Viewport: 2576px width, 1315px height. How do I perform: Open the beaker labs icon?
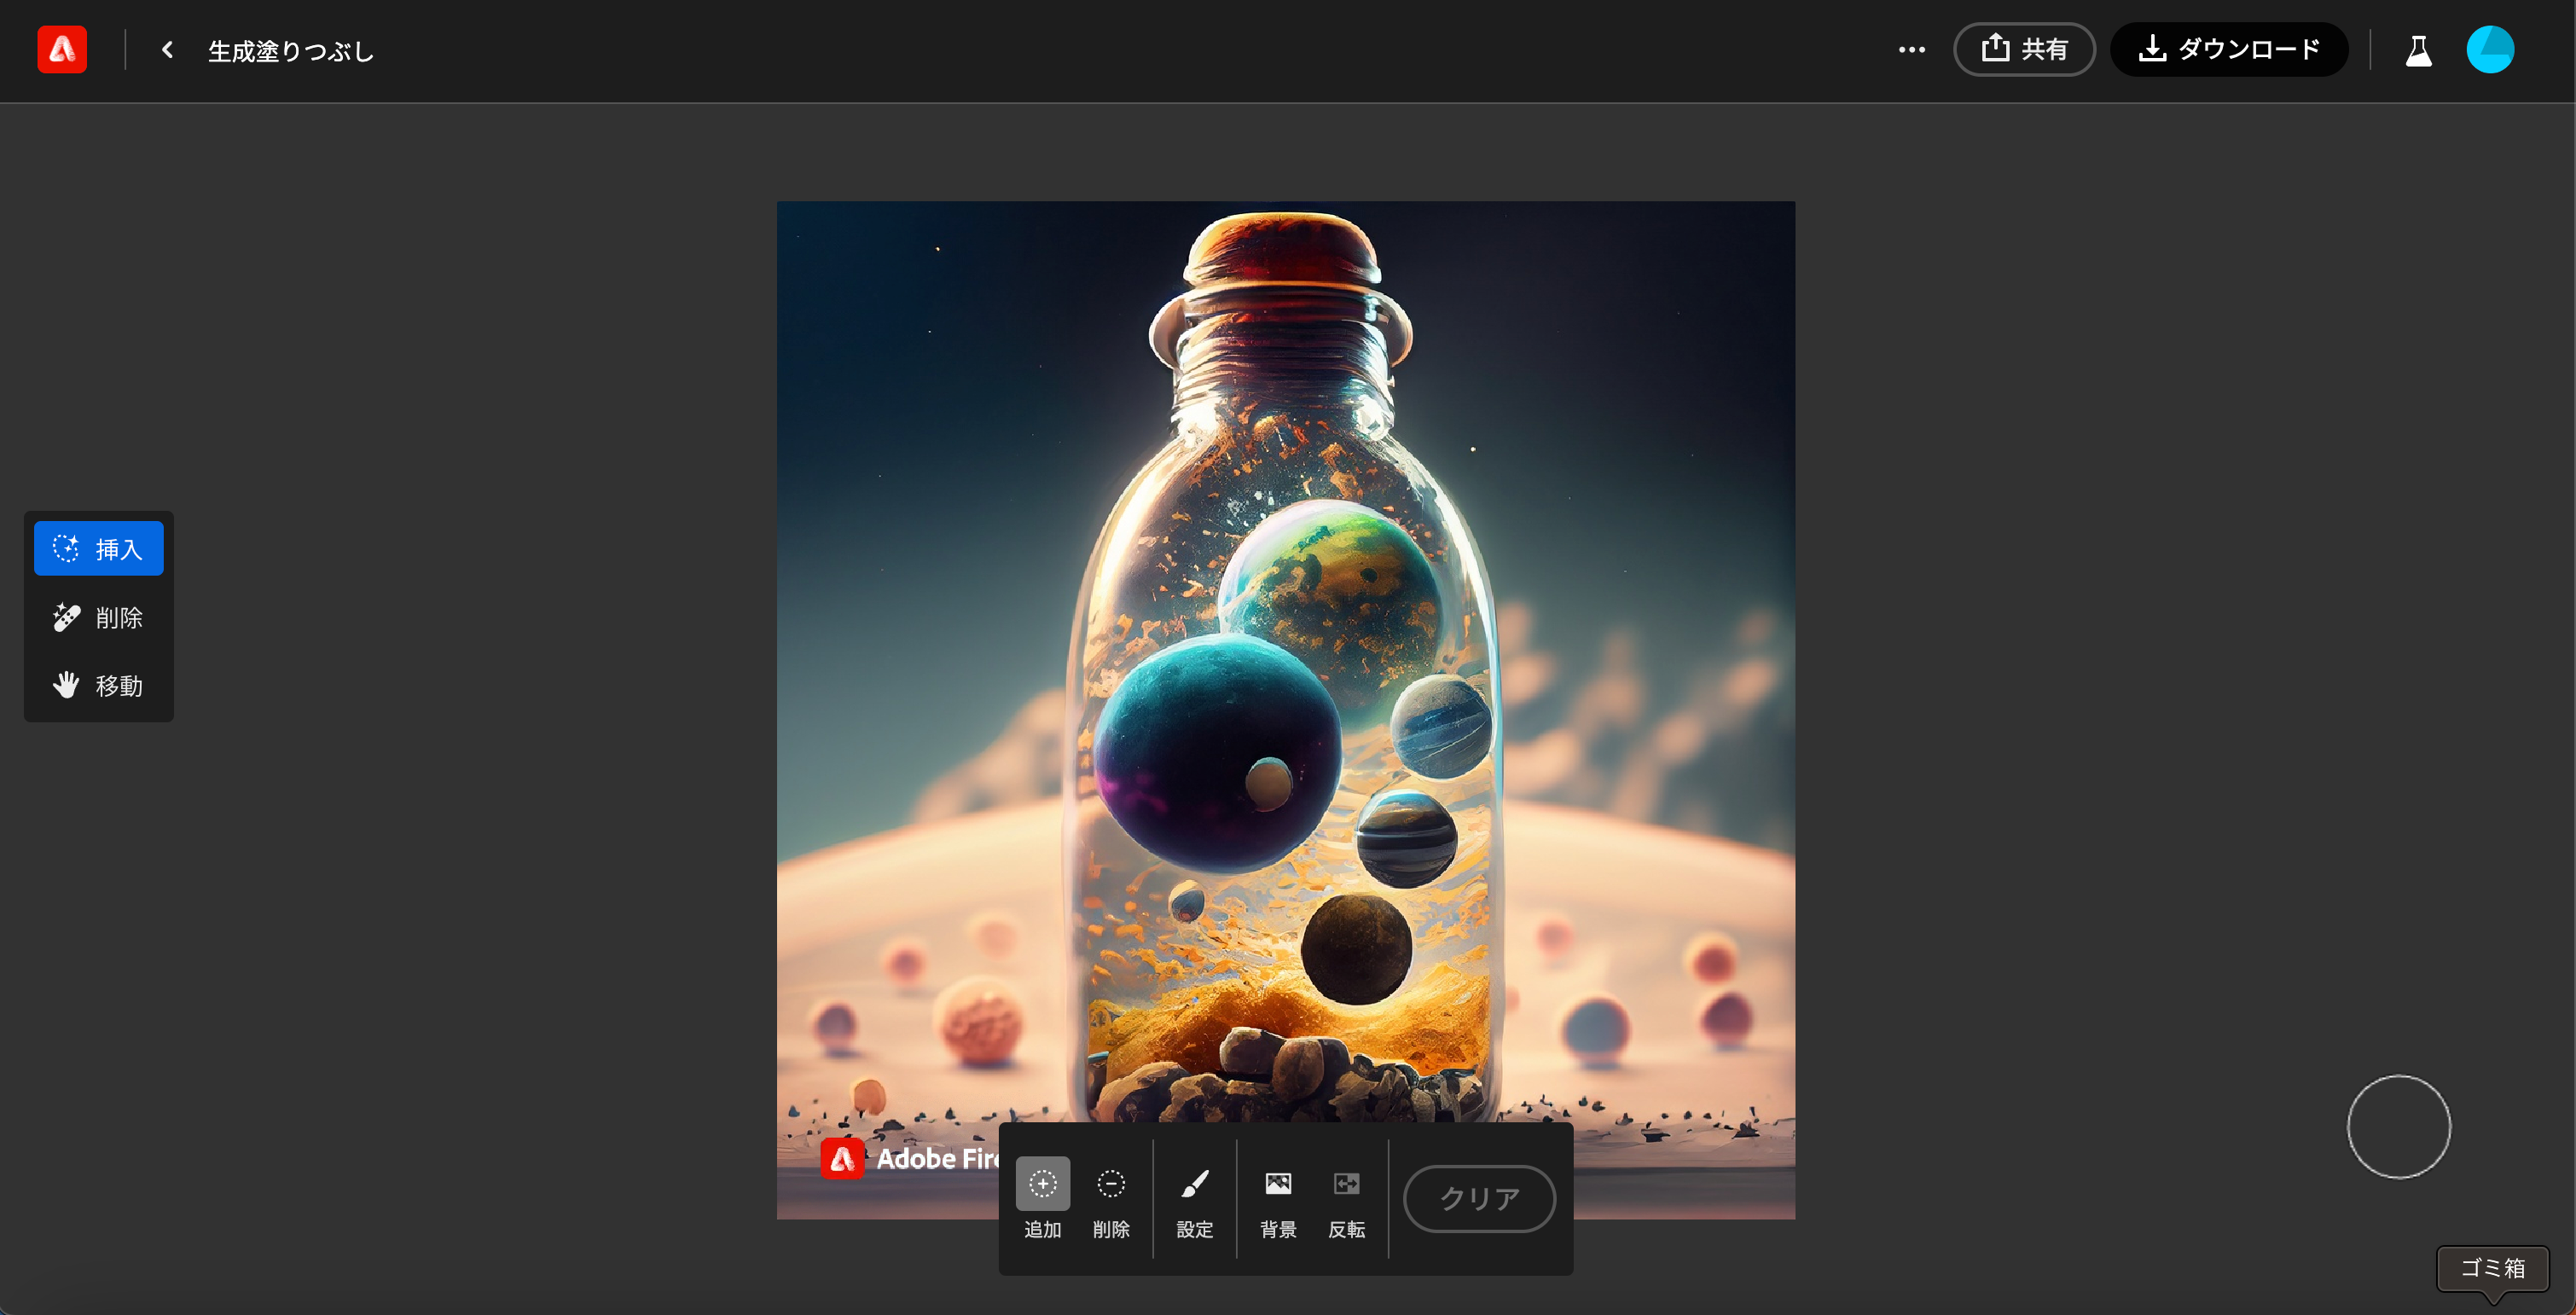[x=2418, y=50]
